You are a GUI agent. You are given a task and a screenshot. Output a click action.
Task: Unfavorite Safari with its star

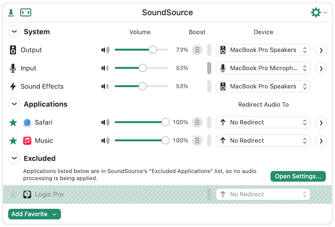(x=13, y=123)
